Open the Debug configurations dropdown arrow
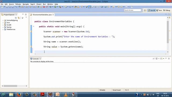Screen dimensions: 172x97 pyautogui.click(x=53, y=7)
